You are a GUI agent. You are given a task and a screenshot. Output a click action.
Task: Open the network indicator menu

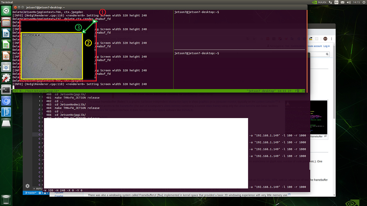click(x=330, y=2)
